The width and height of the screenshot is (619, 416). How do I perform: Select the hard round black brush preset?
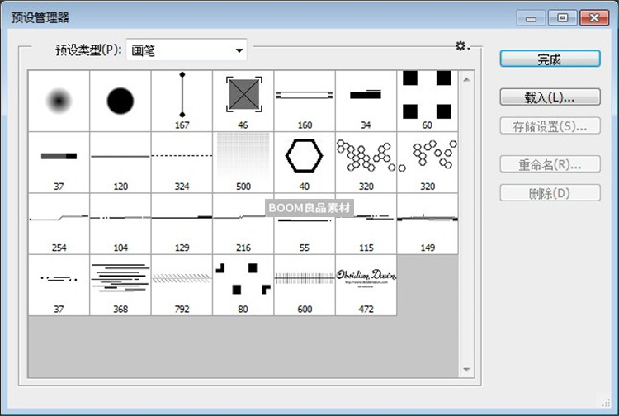click(120, 101)
